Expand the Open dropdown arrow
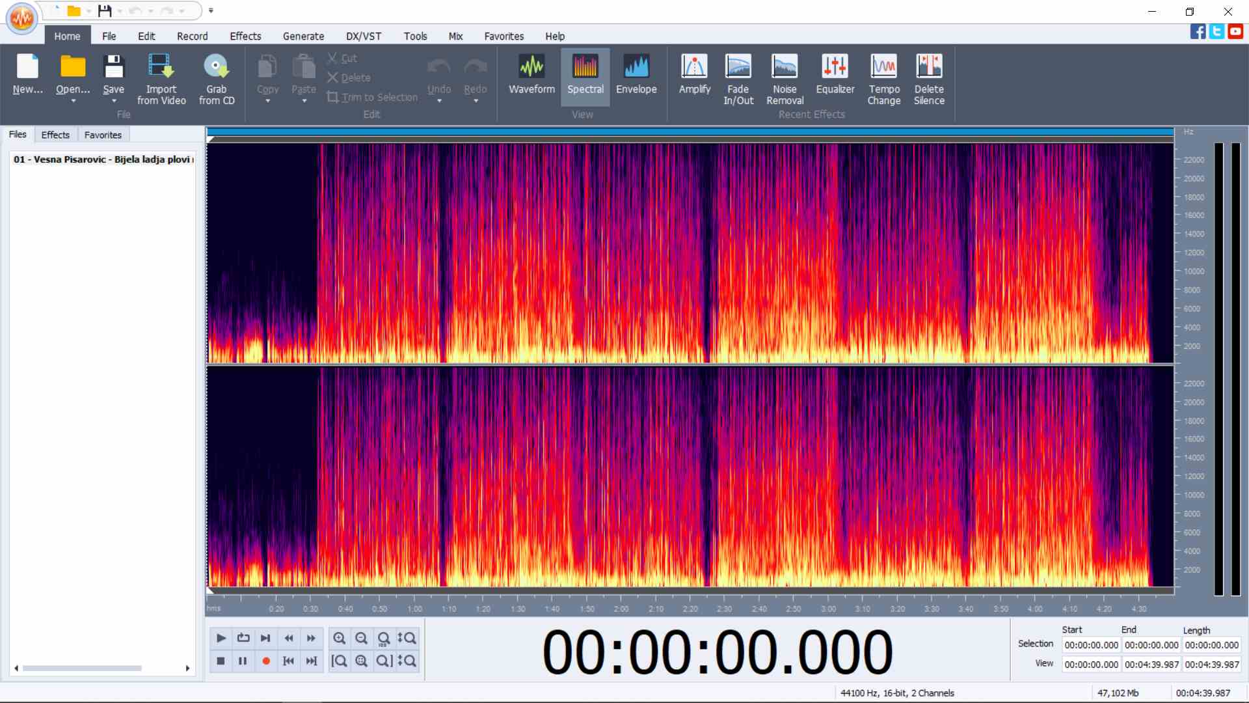The image size is (1249, 703). pyautogui.click(x=73, y=102)
